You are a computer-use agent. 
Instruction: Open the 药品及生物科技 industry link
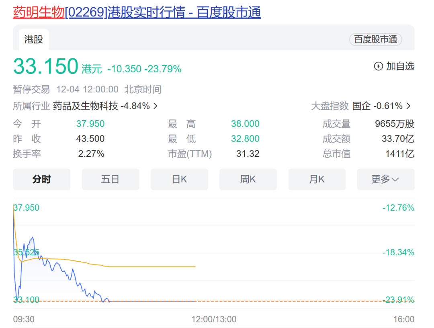pos(85,106)
